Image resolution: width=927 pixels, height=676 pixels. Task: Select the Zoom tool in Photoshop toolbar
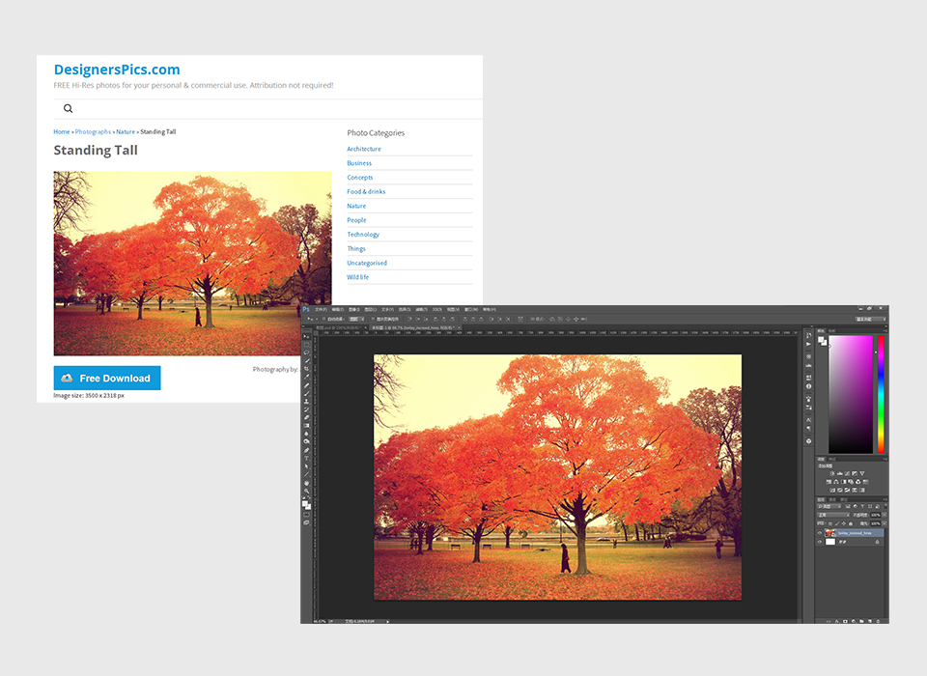(307, 491)
